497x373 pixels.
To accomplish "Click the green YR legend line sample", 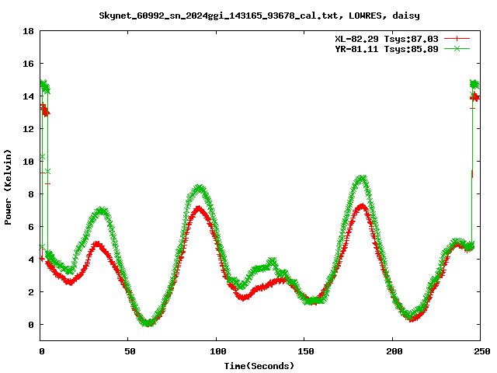I will [457, 48].
